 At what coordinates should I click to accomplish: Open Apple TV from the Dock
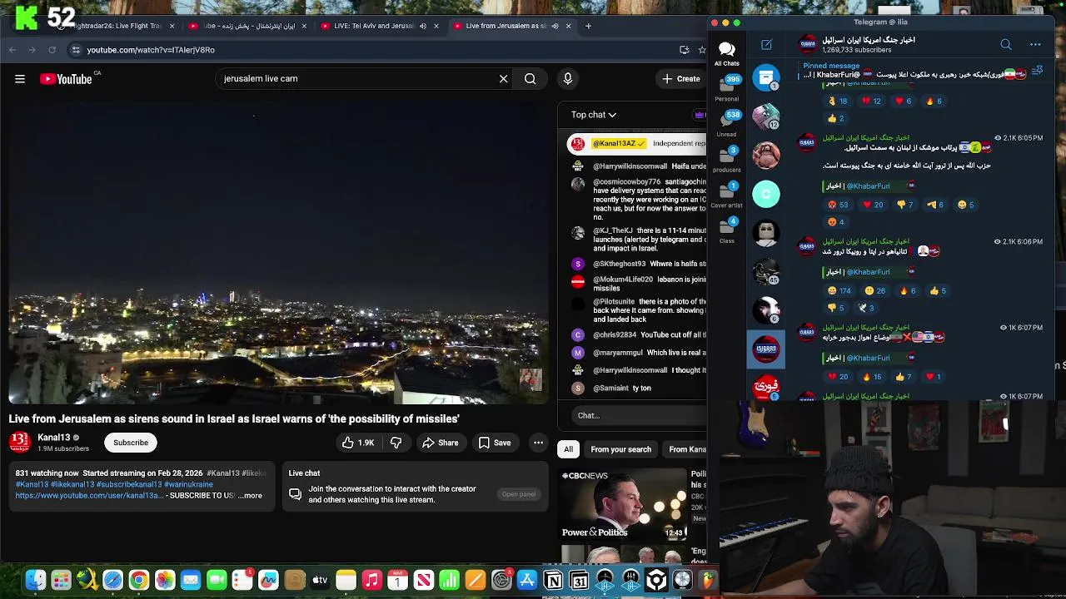point(320,580)
